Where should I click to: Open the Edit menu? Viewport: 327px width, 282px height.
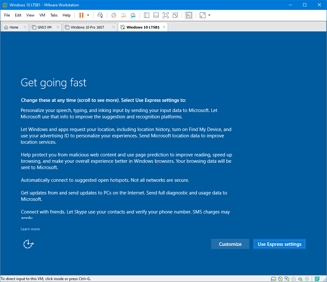pyautogui.click(x=18, y=15)
